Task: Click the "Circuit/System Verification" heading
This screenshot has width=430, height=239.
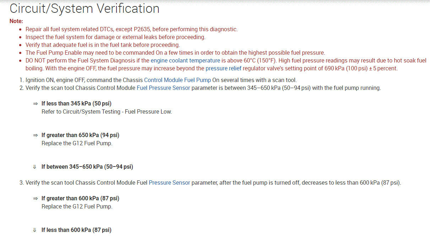Action: click(x=85, y=9)
